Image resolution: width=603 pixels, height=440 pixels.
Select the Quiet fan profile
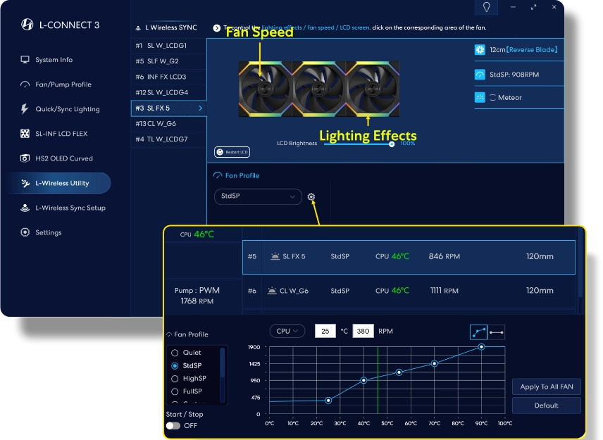click(187, 353)
